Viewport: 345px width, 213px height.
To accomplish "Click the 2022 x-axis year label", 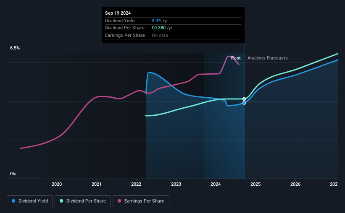I will pyautogui.click(x=136, y=184).
